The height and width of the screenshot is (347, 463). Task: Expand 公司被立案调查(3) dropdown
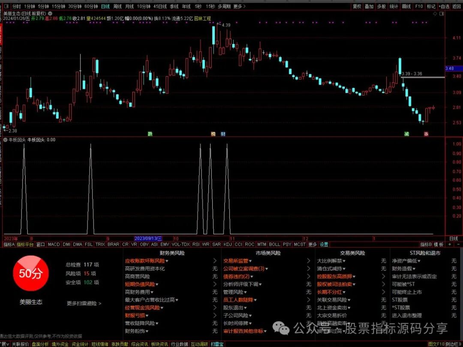pyautogui.click(x=267, y=269)
